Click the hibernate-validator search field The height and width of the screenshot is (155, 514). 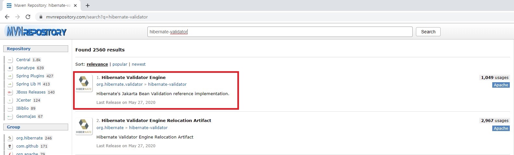pyautogui.click(x=280, y=32)
